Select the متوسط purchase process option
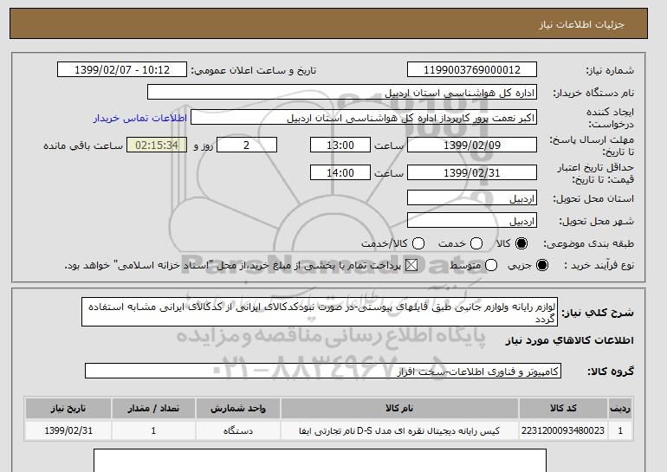The width and height of the screenshot is (667, 472). click(x=491, y=265)
